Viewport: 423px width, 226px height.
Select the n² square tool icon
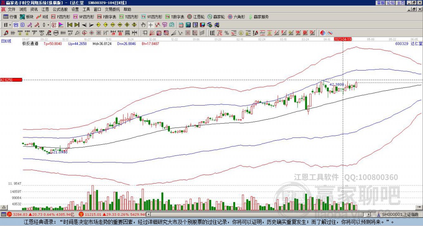(70, 33)
